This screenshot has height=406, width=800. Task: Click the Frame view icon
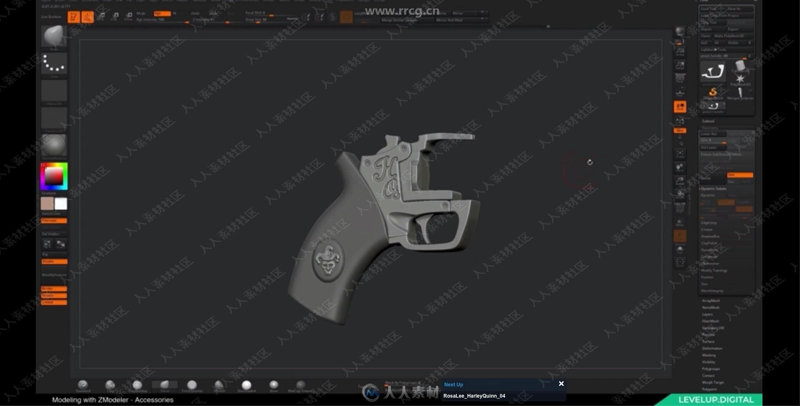pos(680,154)
